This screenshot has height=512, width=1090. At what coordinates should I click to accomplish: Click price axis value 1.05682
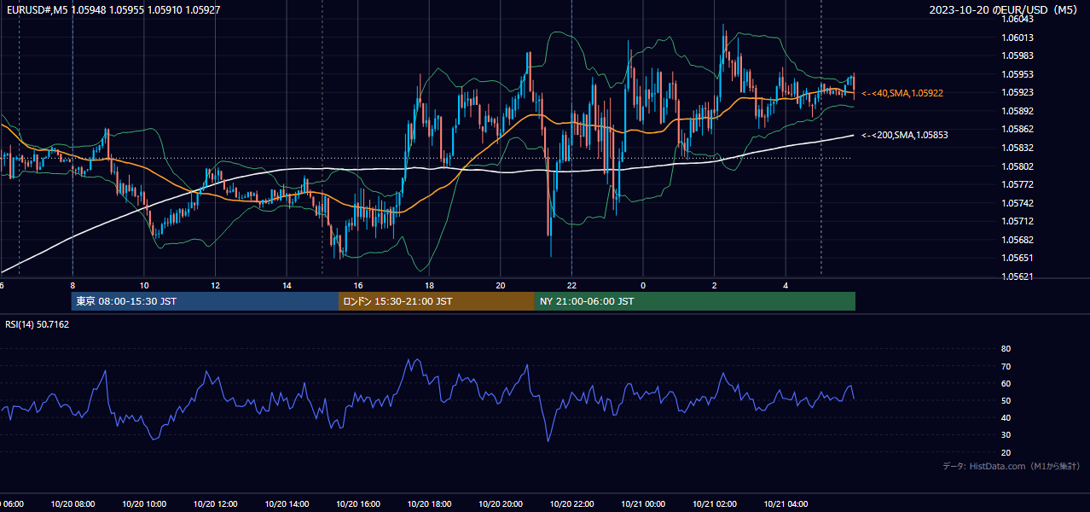(1017, 240)
